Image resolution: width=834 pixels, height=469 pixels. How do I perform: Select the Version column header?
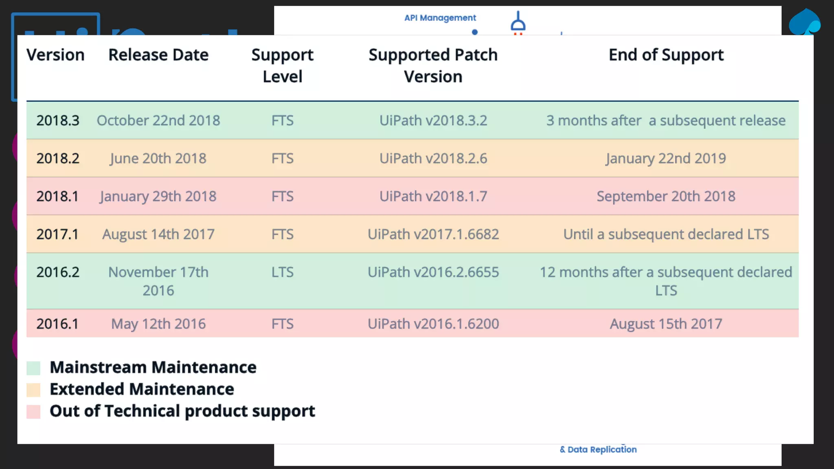click(x=55, y=55)
